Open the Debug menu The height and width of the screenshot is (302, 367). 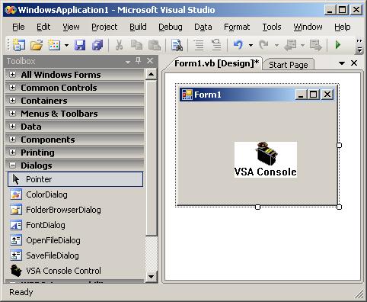[171, 27]
